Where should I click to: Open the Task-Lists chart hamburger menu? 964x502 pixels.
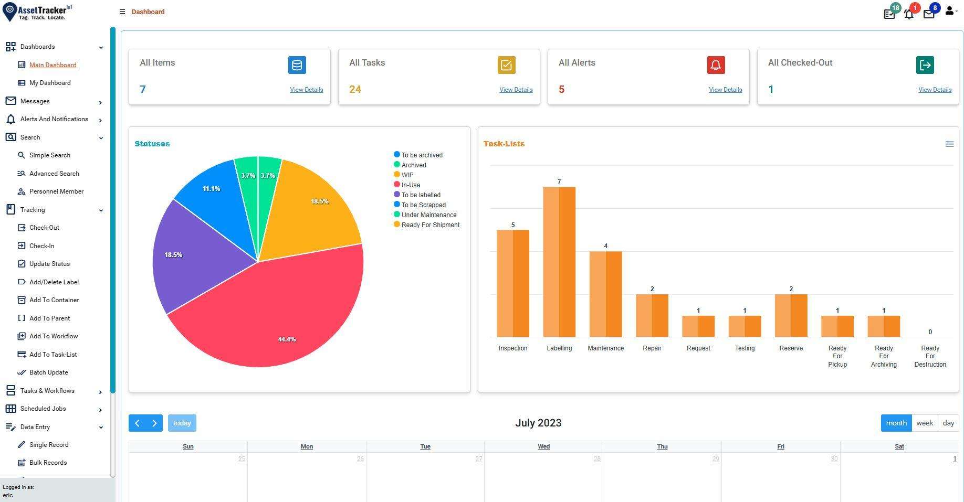coord(949,144)
